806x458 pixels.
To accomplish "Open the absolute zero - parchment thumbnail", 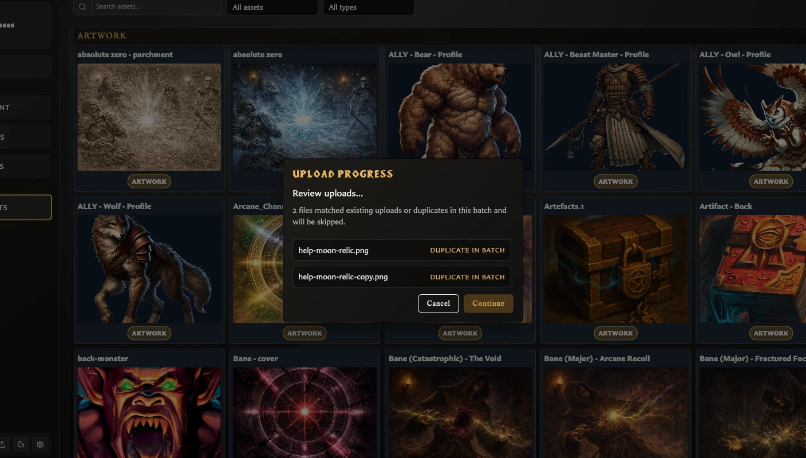I will point(149,117).
